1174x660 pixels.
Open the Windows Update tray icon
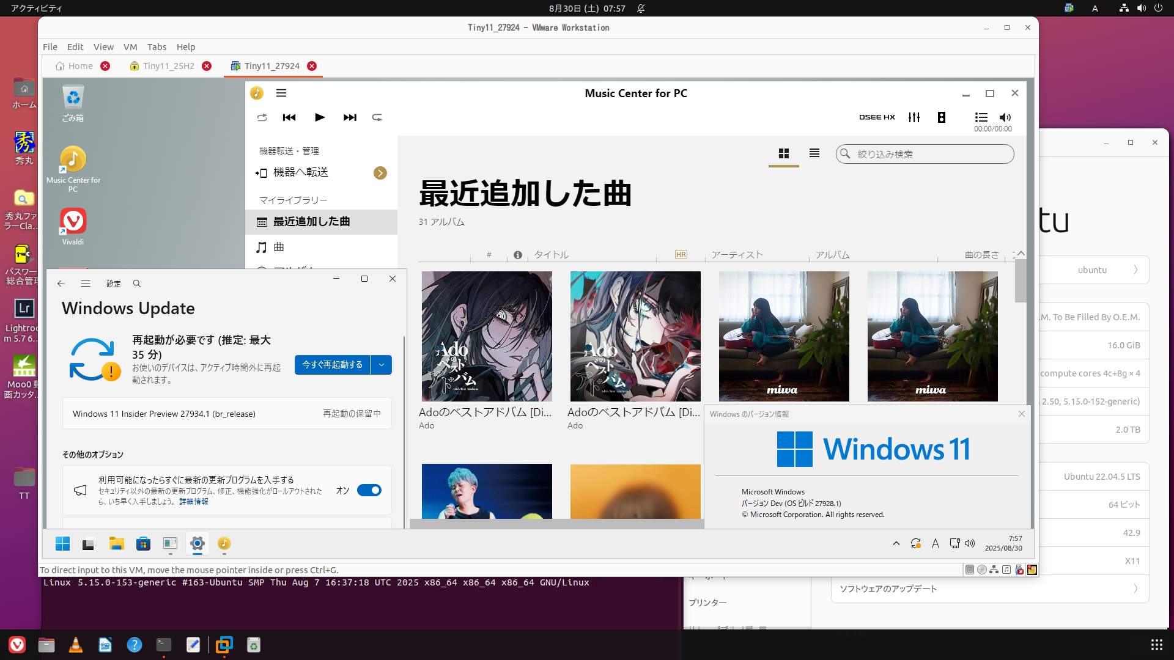(916, 543)
